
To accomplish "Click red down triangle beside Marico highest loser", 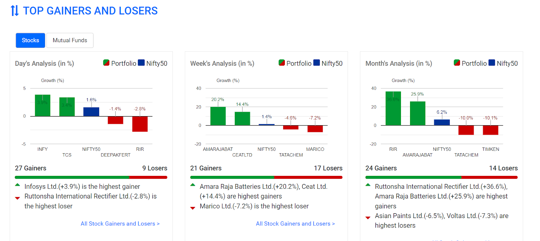I will [193, 208].
